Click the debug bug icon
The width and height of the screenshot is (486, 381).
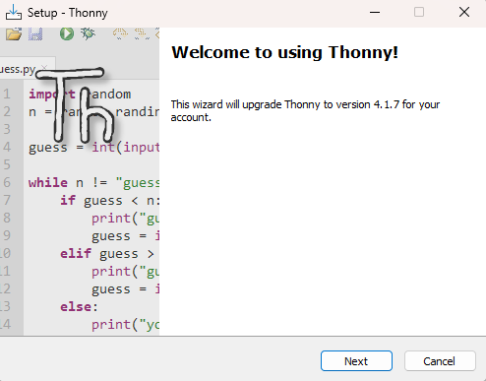[x=88, y=33]
